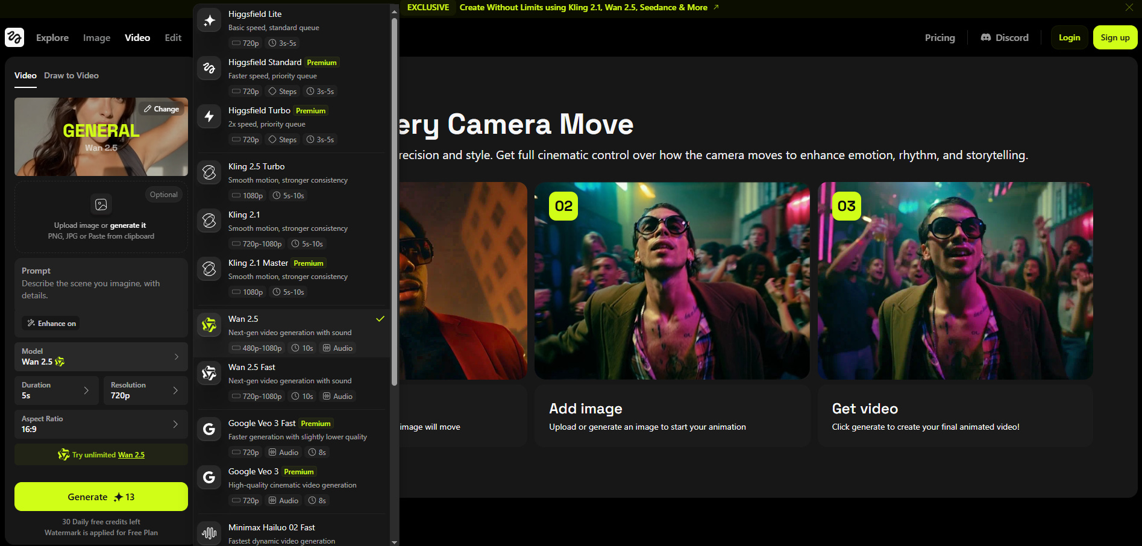Open the Pricing page

(940, 37)
